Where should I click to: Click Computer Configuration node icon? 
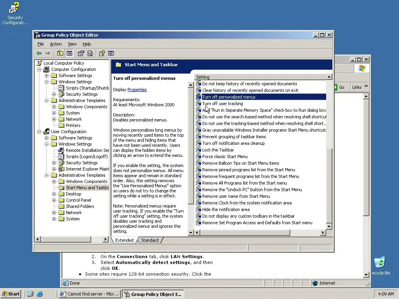coord(46,69)
